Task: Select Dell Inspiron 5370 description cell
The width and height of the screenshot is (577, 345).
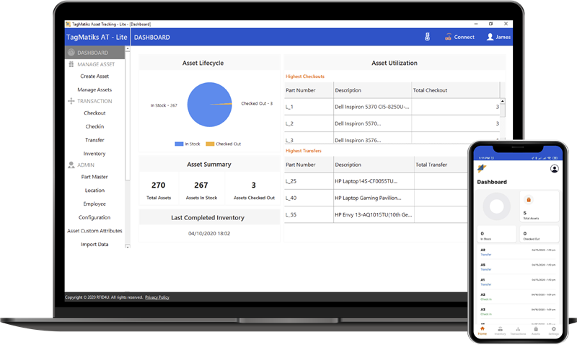Action: pyautogui.click(x=372, y=107)
